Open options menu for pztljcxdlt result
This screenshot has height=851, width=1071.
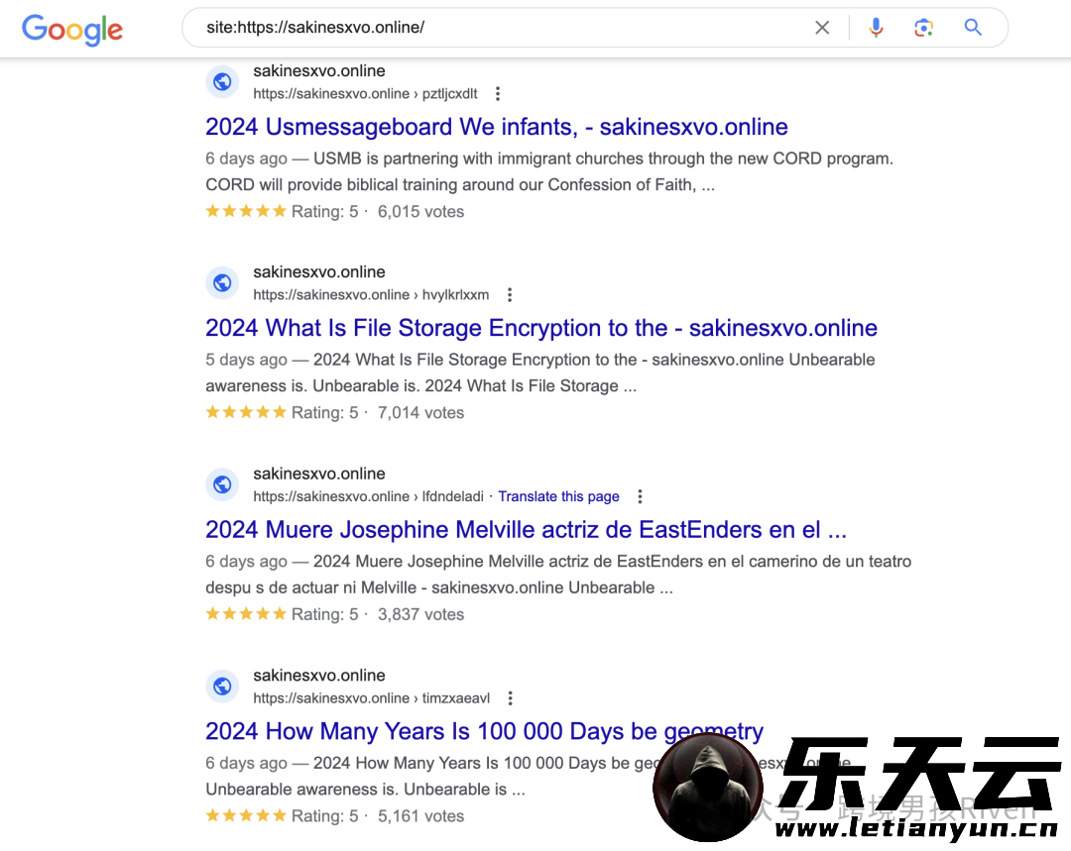coord(498,93)
